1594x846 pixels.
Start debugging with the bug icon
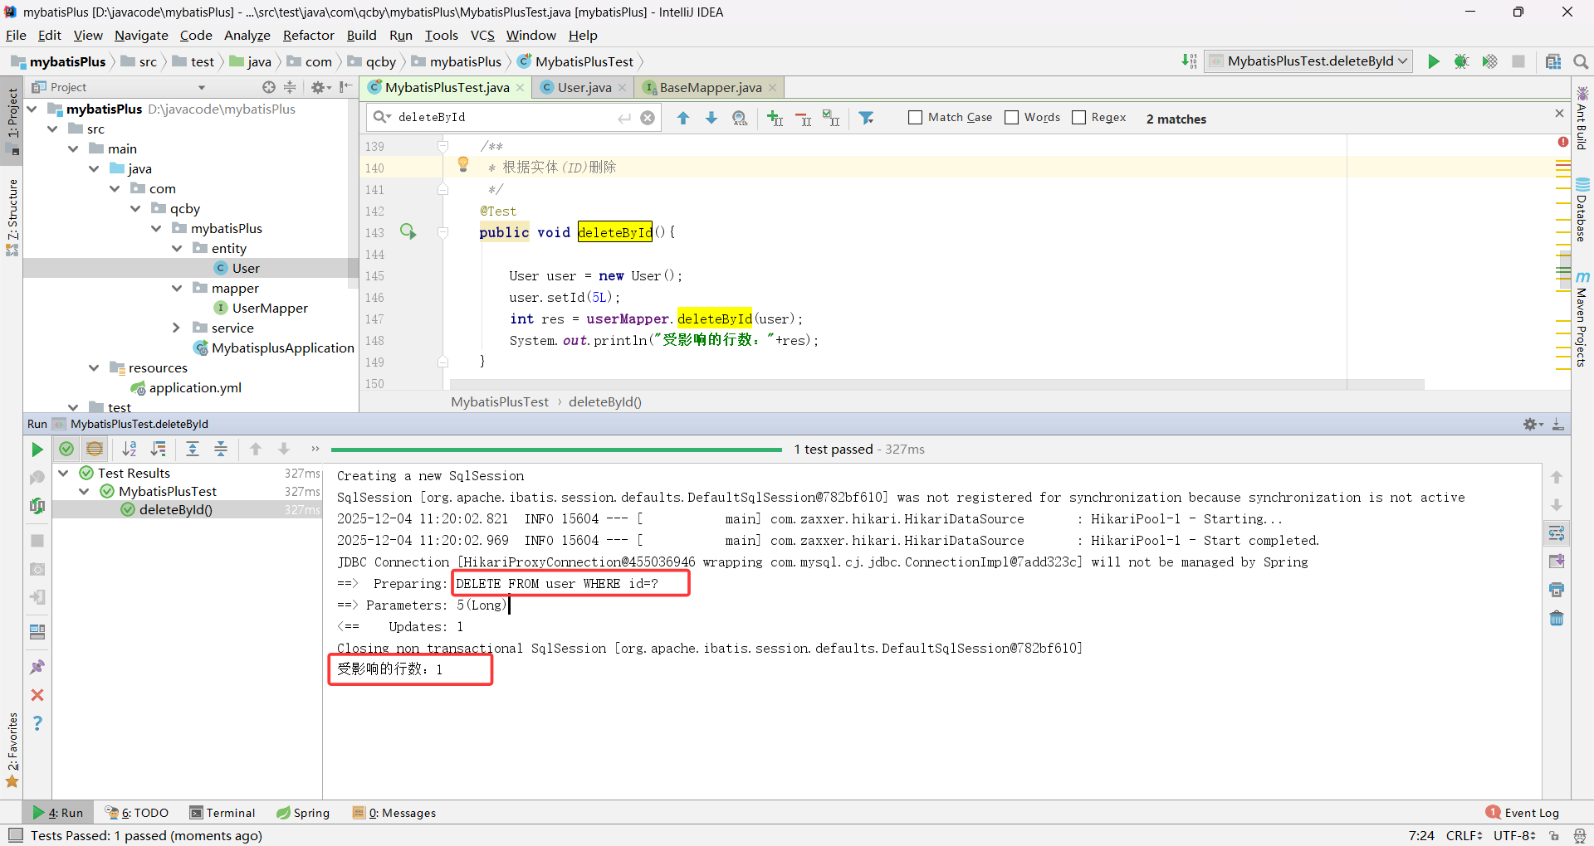pos(1461,61)
